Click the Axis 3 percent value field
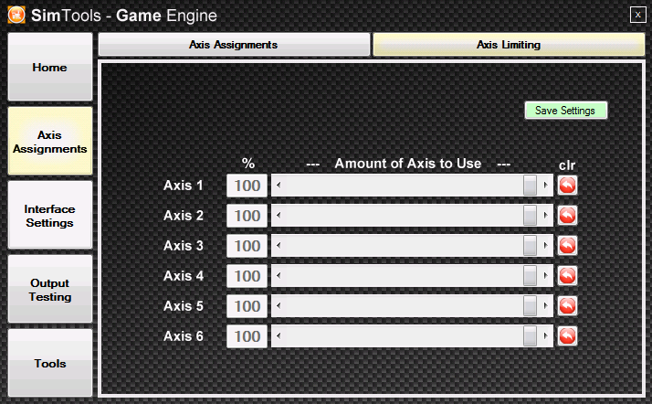 tap(247, 246)
